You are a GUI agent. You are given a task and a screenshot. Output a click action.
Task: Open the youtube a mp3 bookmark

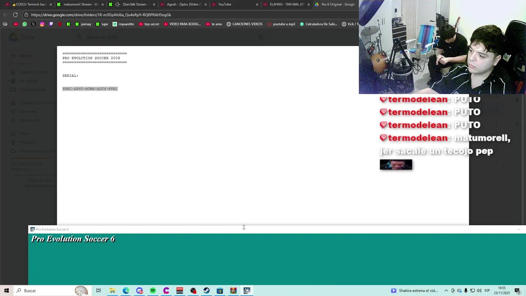(x=281, y=24)
